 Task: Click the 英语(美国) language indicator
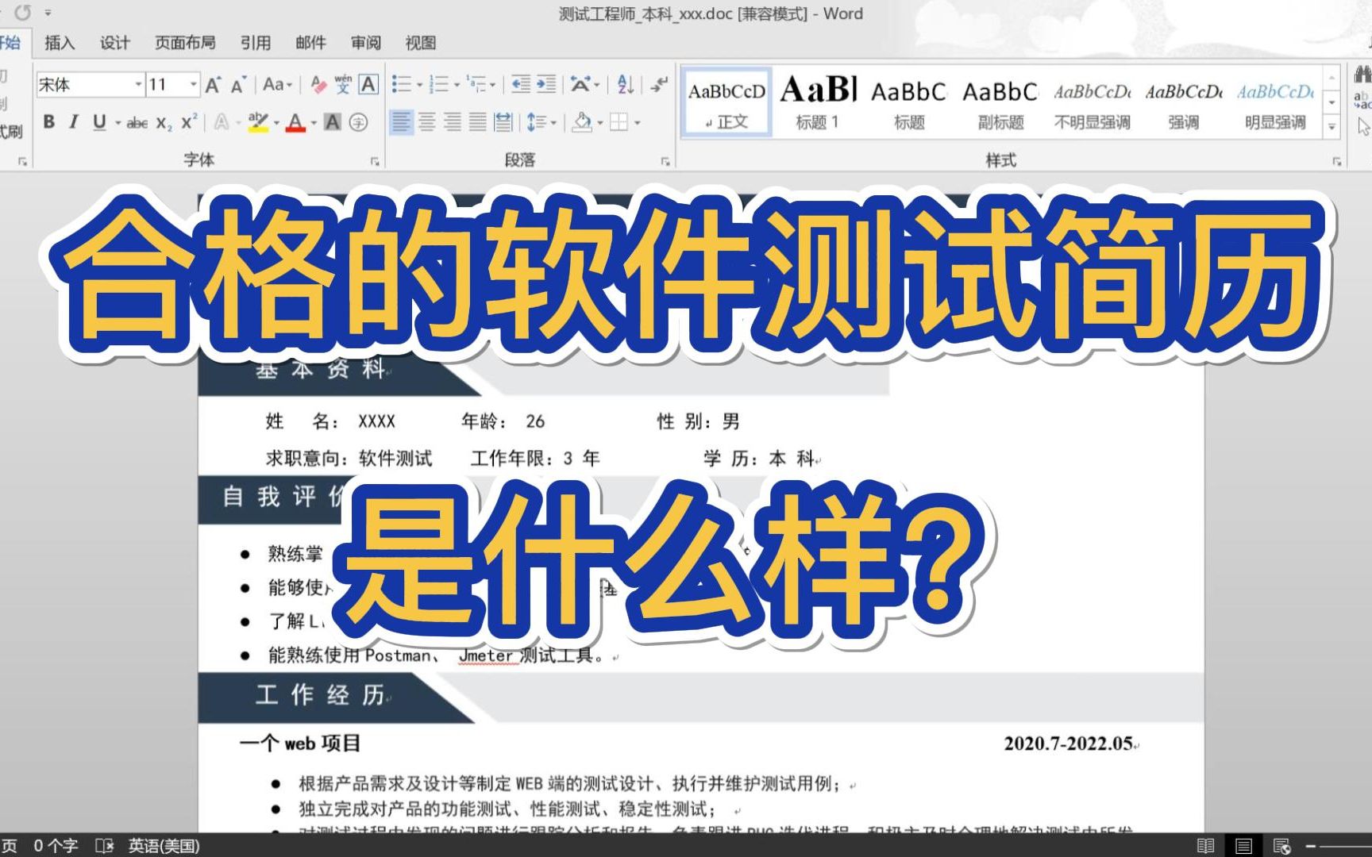click(x=164, y=846)
